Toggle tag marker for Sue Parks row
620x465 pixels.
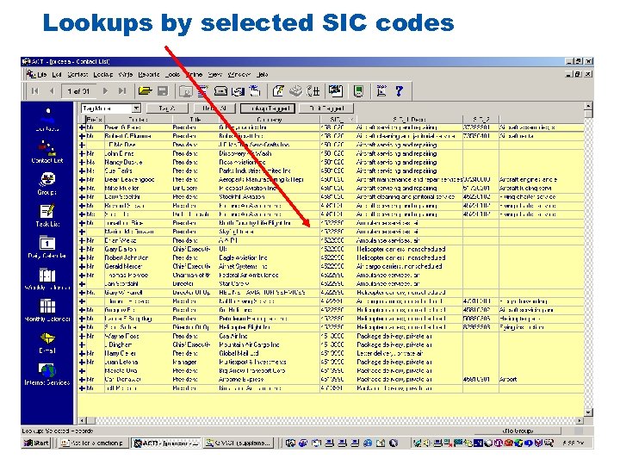point(82,170)
